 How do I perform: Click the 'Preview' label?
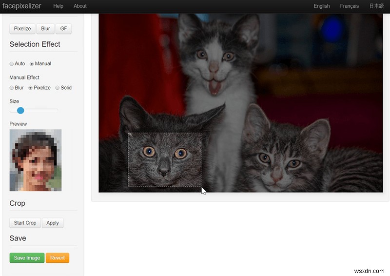18,124
